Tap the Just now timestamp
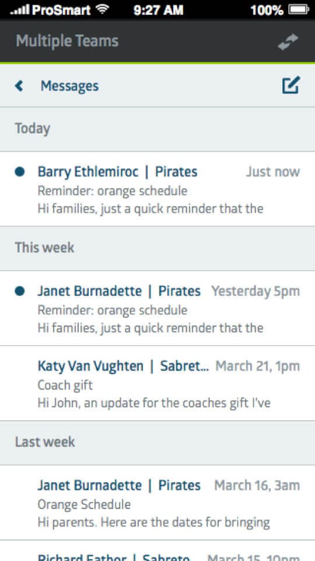This screenshot has width=315, height=561. [x=273, y=172]
